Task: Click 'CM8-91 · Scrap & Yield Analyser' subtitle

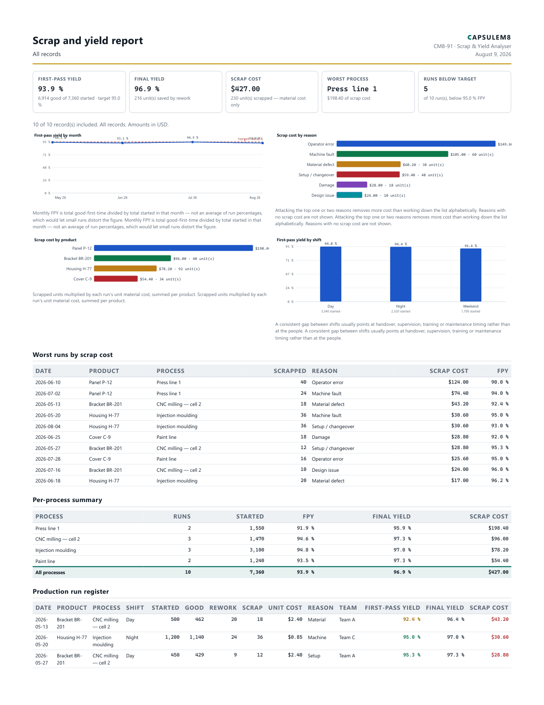Action: pos(472,46)
